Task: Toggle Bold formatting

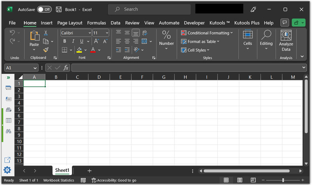Action: 65,41
